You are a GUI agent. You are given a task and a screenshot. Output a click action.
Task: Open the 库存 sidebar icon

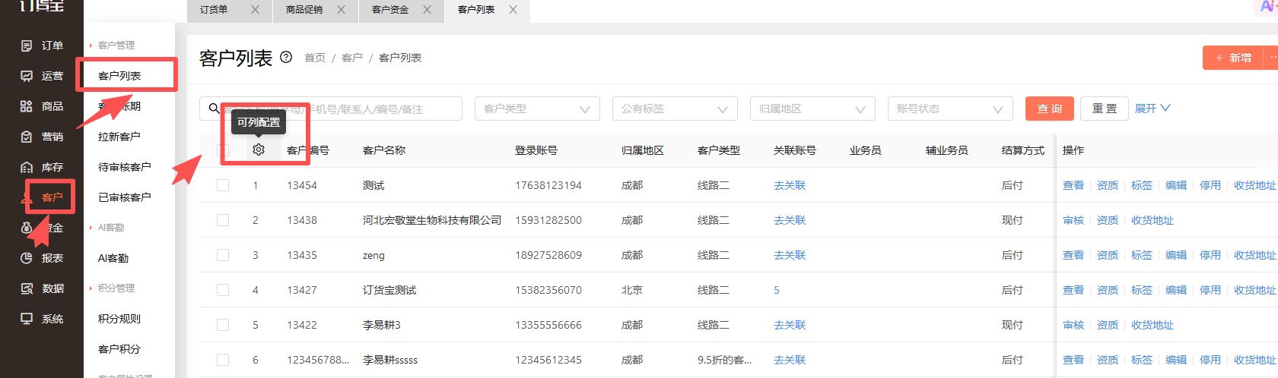click(27, 167)
